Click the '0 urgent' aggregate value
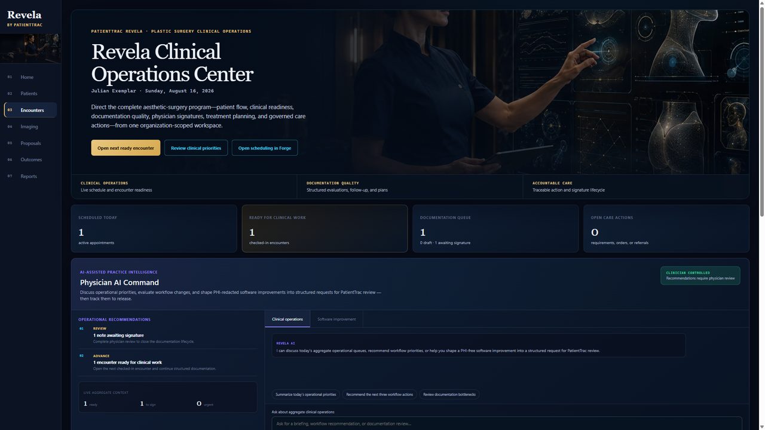Screen dimensions: 765x430 point(204,404)
